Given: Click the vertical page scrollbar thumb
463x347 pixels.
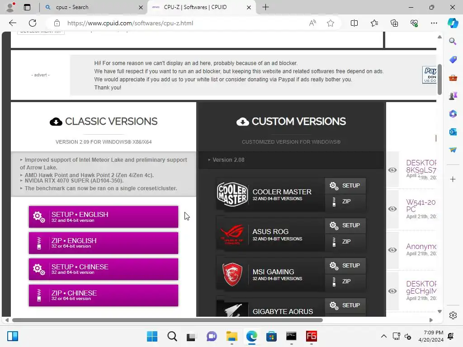Looking at the screenshot, I should pos(439,79).
